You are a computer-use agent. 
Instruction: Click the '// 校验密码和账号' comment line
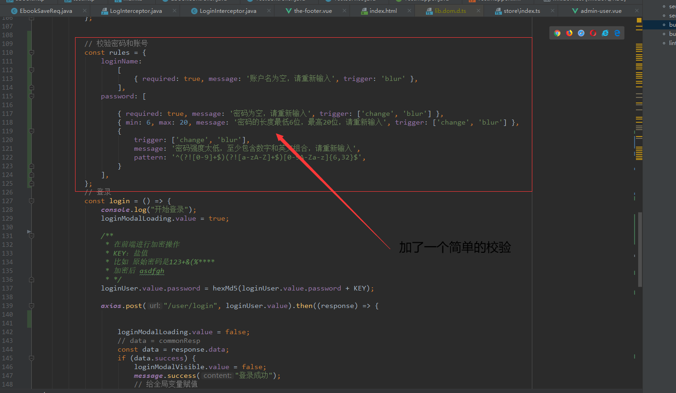pos(116,43)
